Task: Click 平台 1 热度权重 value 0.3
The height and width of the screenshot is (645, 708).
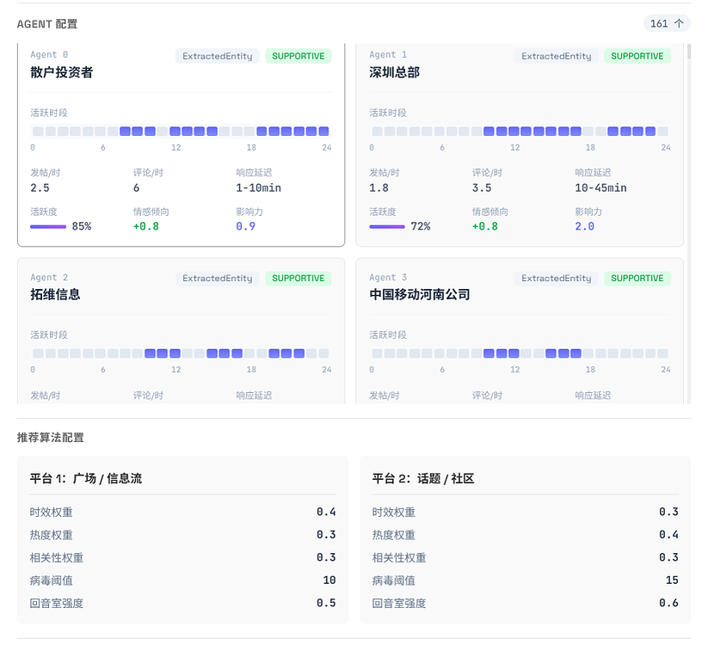Action: click(326, 534)
